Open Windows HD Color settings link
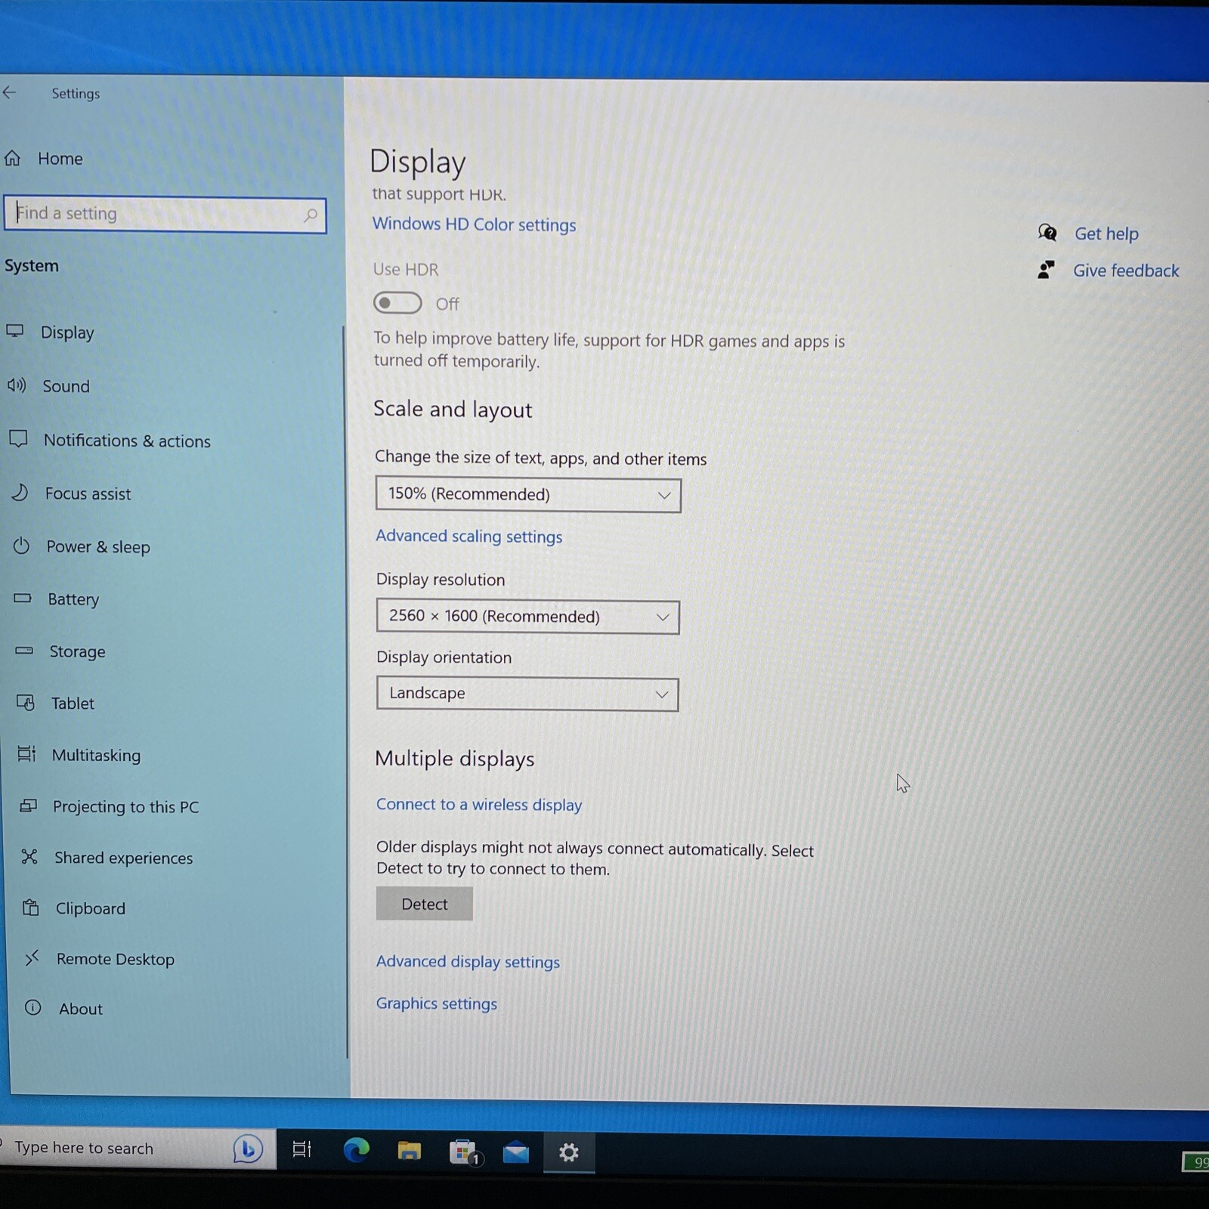Viewport: 1209px width, 1209px height. click(474, 224)
